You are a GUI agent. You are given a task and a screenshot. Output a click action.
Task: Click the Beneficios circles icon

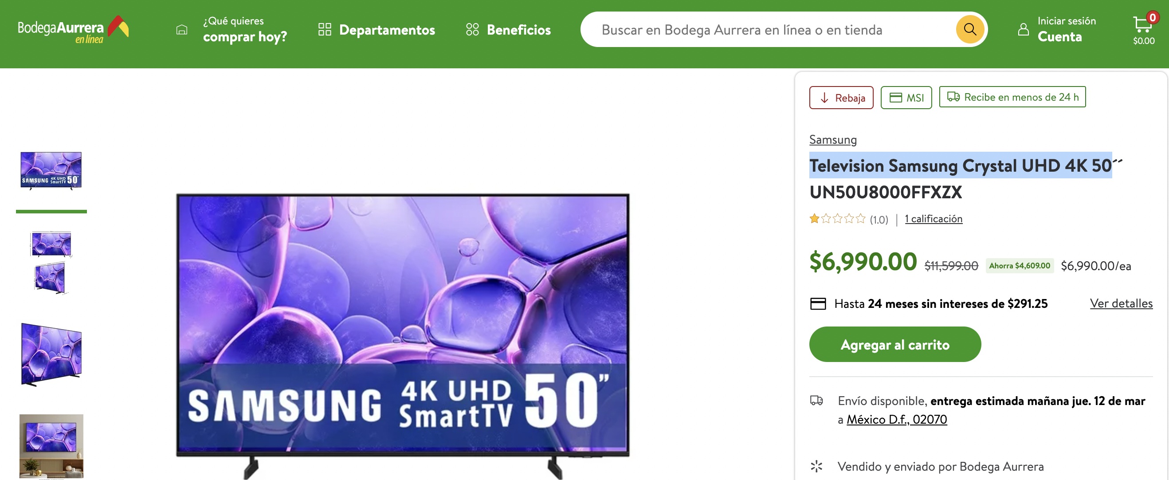[472, 30]
